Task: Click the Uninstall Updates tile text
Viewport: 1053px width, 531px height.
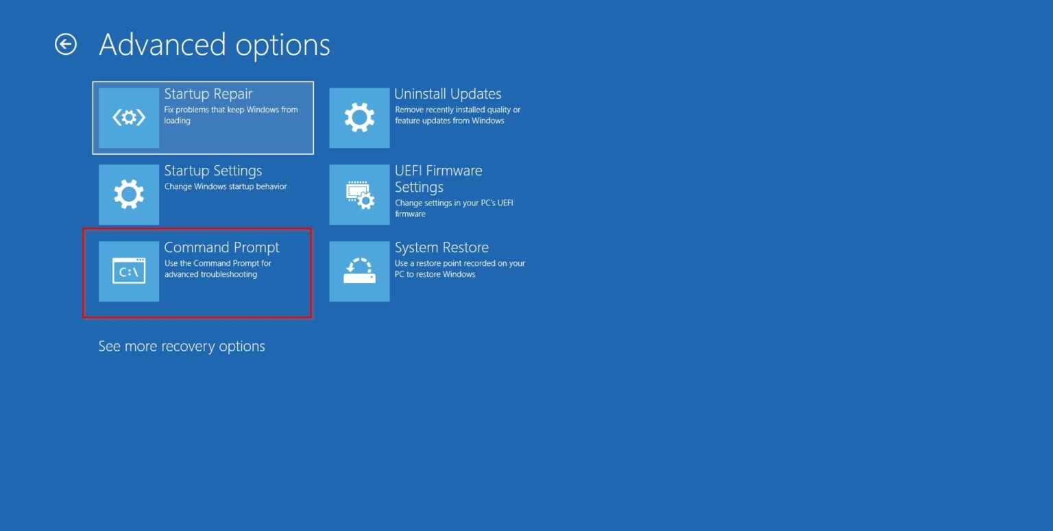Action: pos(448,94)
